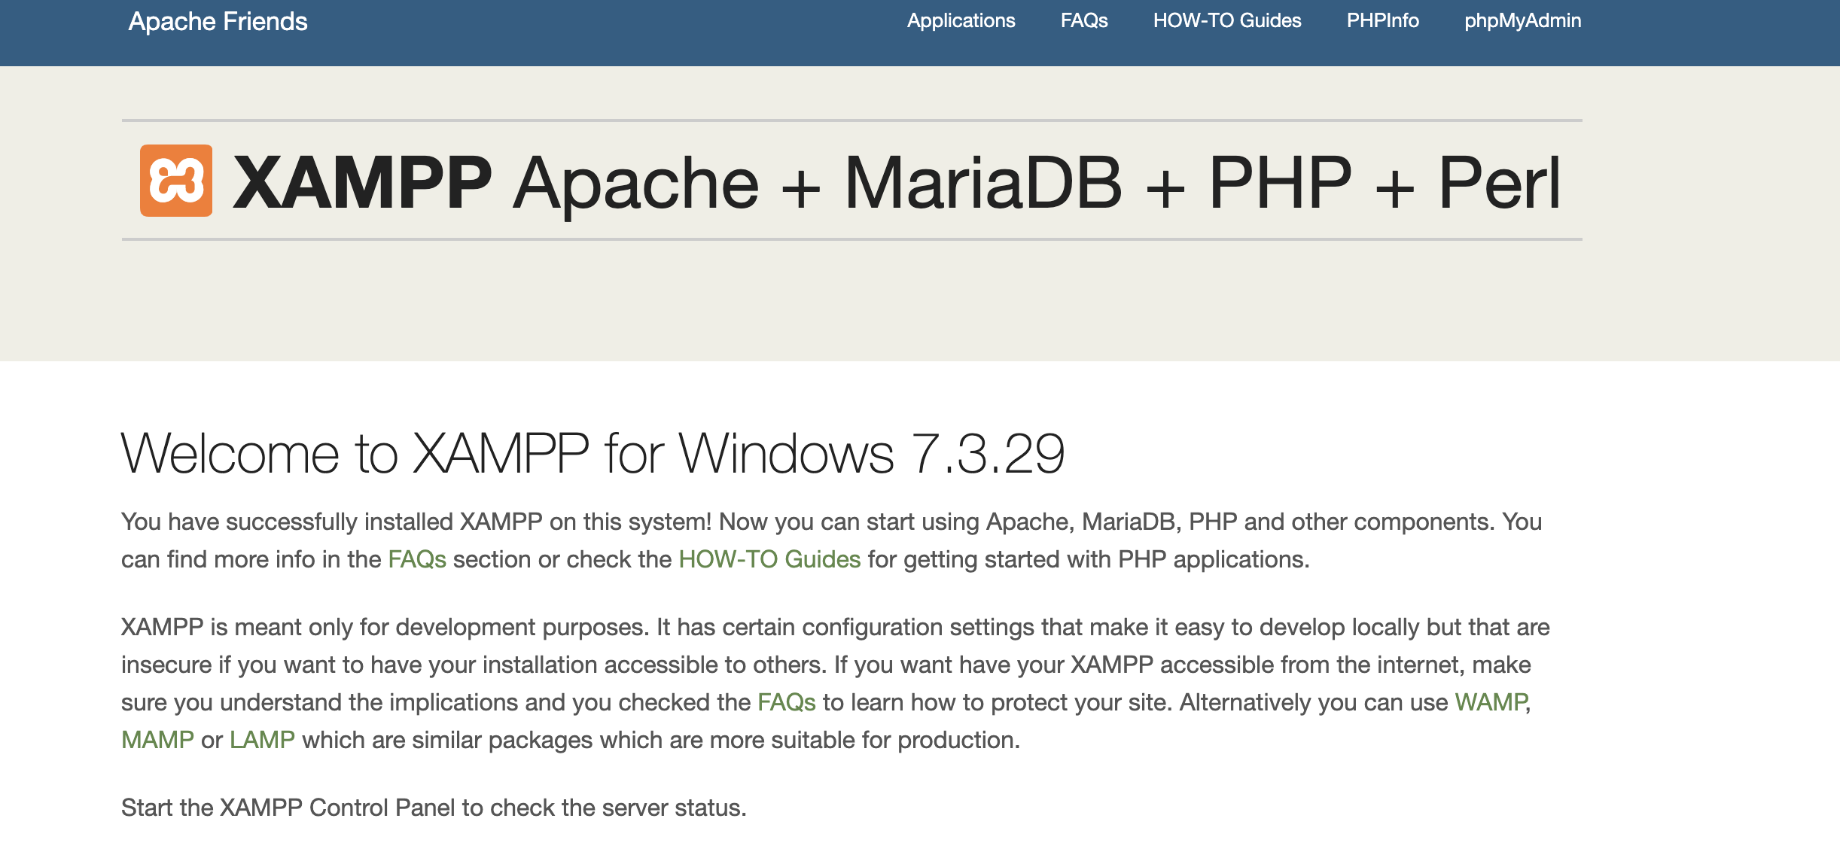Open the Apache Friends home link
The height and width of the screenshot is (858, 1840).
coord(218,22)
